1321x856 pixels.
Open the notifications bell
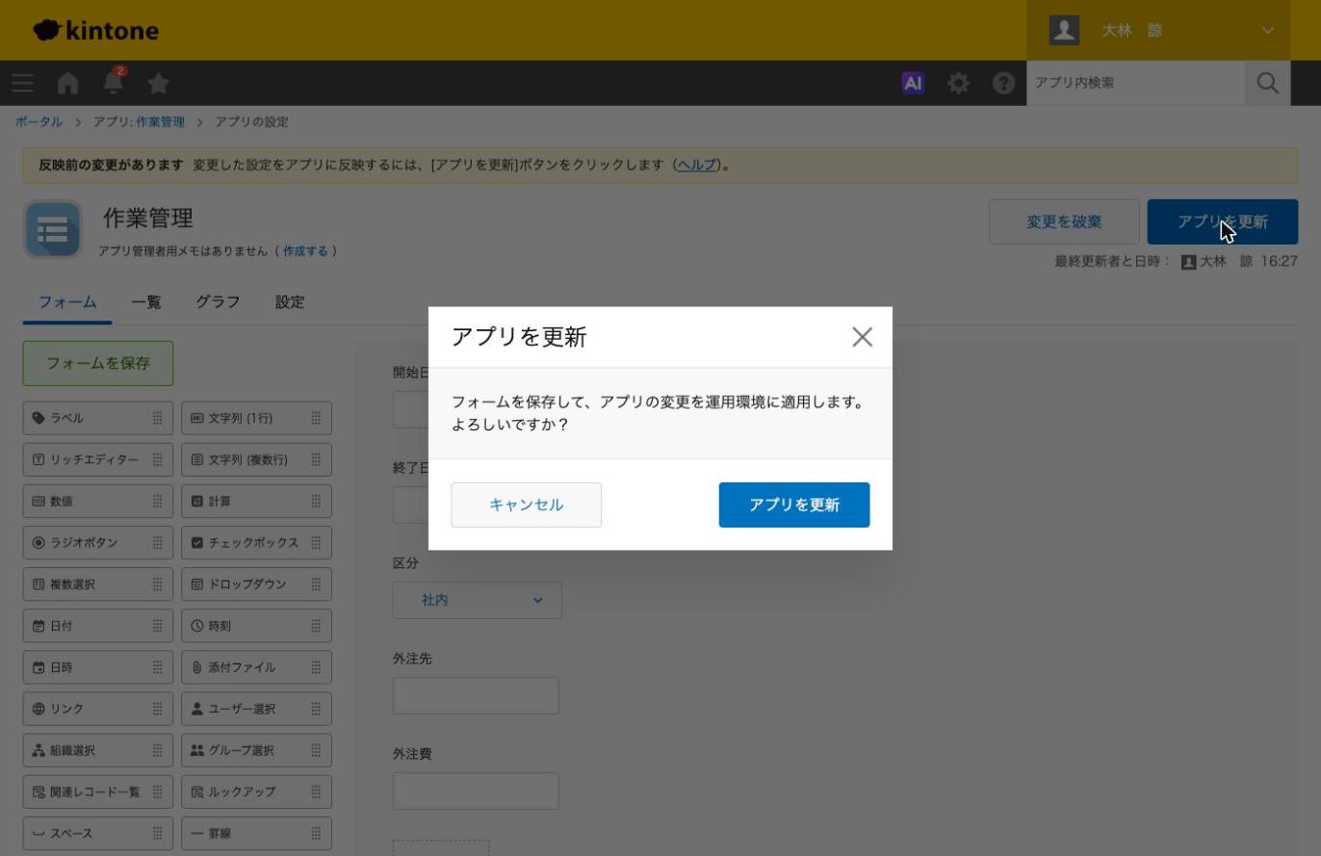[114, 82]
